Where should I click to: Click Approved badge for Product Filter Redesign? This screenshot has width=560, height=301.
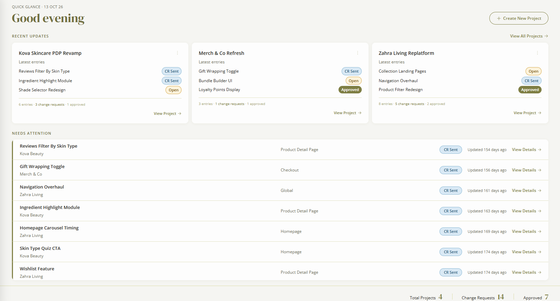point(530,90)
